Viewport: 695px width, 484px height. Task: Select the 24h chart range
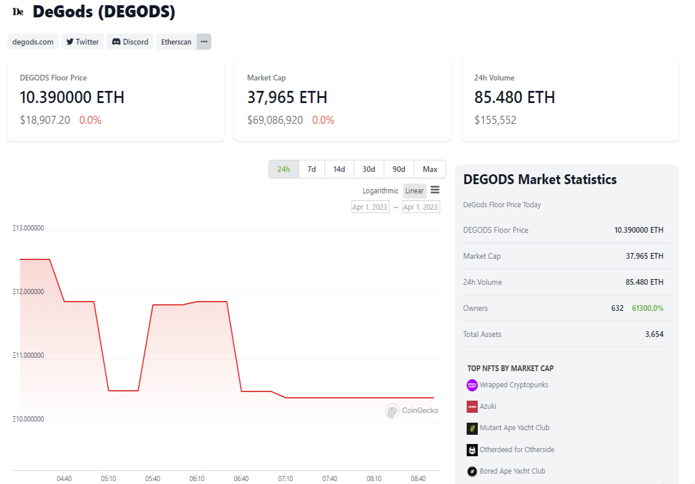[283, 169]
